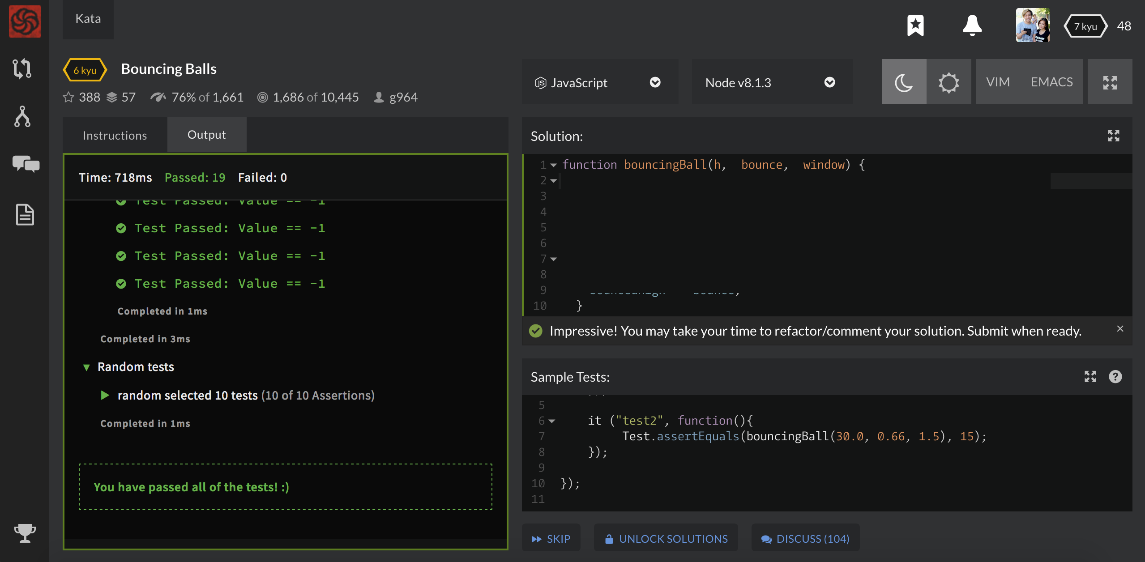Expand the Solution editor to fullscreen
1145x562 pixels.
click(x=1113, y=136)
